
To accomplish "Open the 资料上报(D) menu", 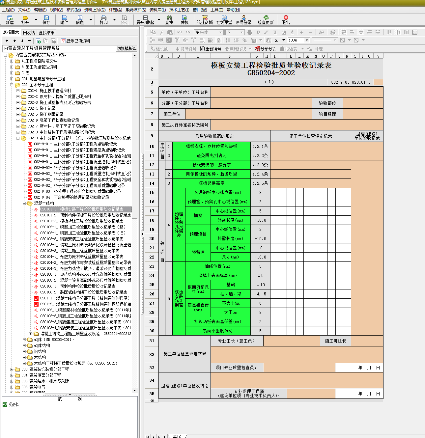I will point(95,10).
